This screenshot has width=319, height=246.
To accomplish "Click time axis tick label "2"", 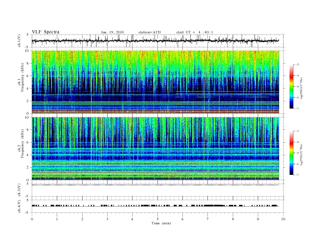I will click(x=82, y=219).
